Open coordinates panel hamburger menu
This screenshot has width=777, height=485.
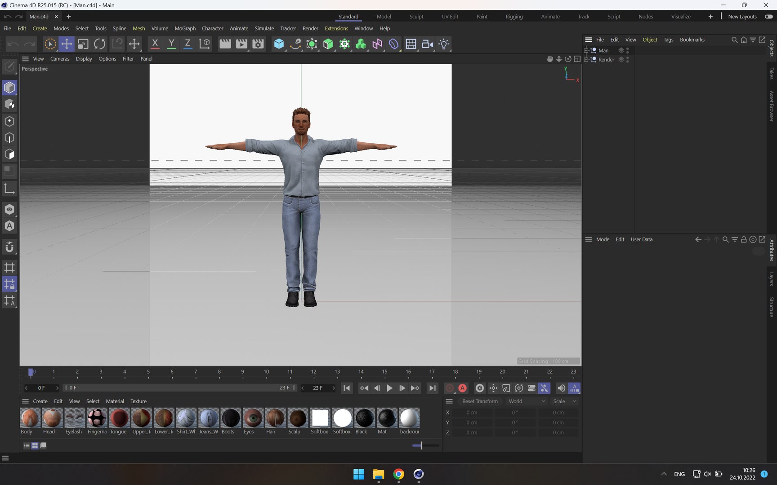tap(449, 401)
